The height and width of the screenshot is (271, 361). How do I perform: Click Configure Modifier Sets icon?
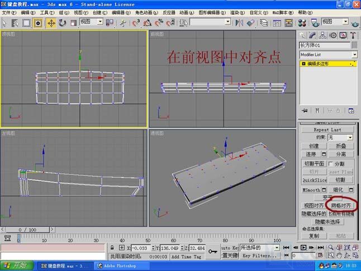[x=351, y=111]
